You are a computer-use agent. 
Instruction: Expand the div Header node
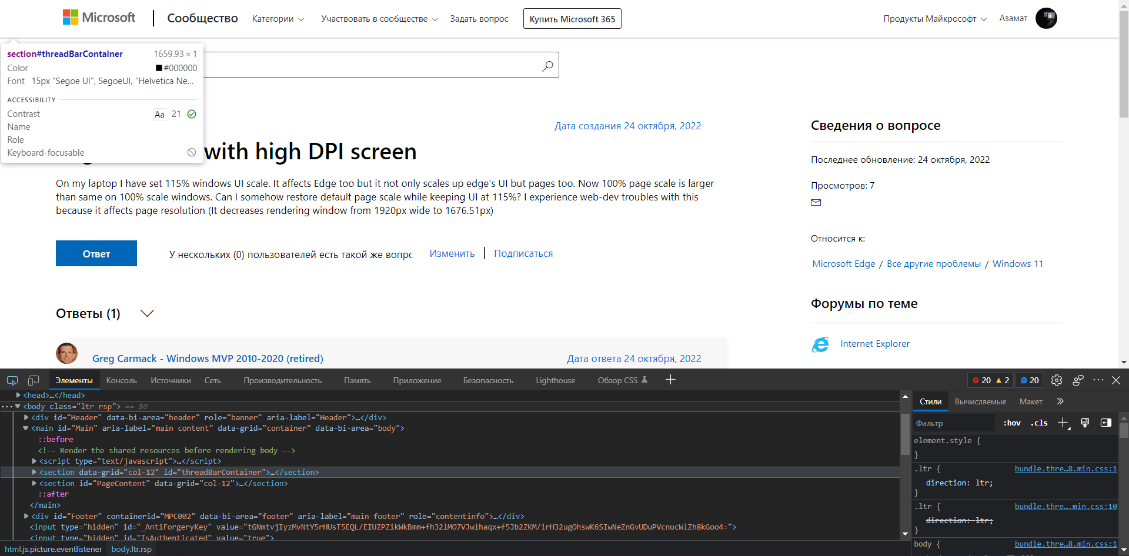point(26,417)
